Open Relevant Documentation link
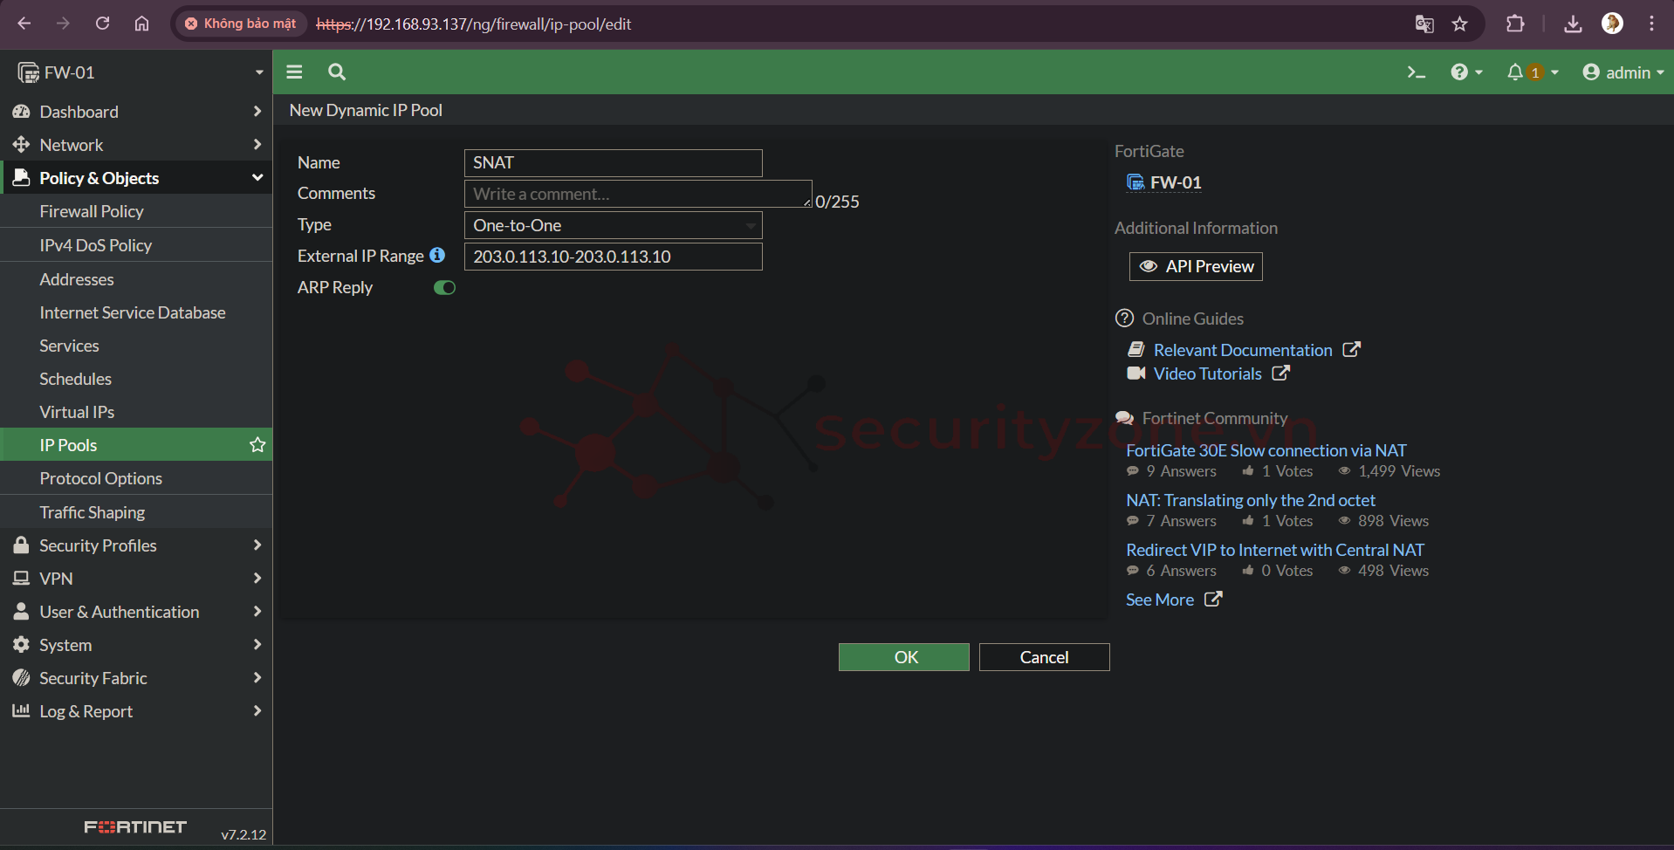The height and width of the screenshot is (850, 1674). click(1243, 350)
